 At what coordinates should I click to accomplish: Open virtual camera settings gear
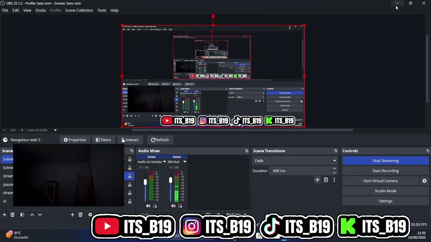[x=424, y=181]
